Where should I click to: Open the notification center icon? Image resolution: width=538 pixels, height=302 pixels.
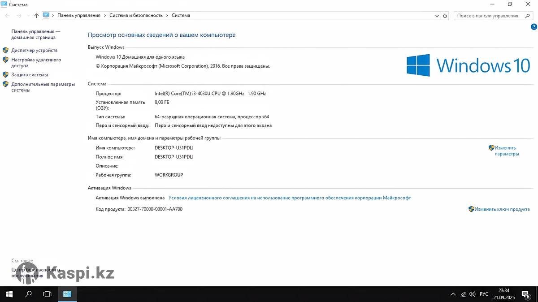click(x=525, y=294)
